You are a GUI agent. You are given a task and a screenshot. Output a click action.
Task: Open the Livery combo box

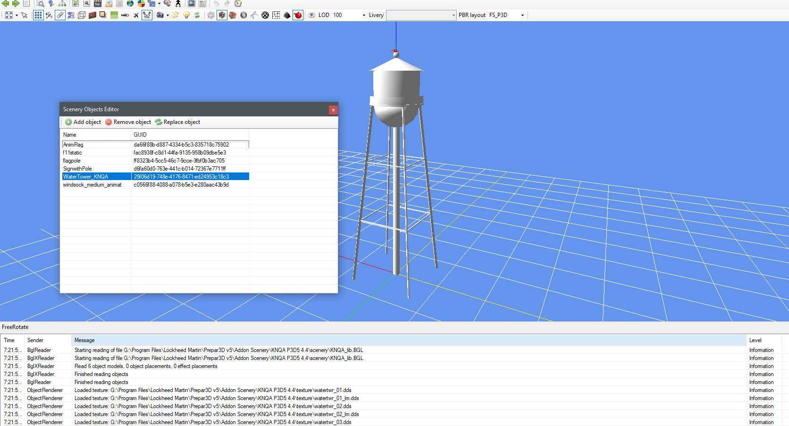click(421, 15)
